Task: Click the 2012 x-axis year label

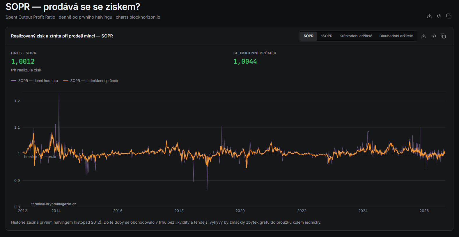Action: pyautogui.click(x=23, y=211)
